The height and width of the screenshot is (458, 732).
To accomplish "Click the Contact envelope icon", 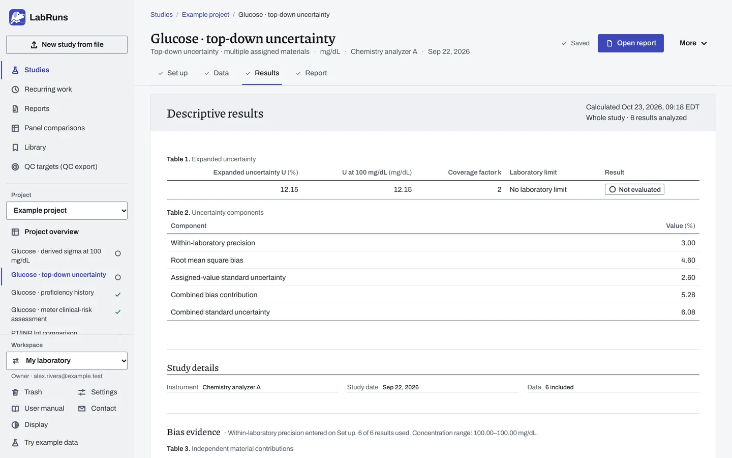I will (x=82, y=409).
